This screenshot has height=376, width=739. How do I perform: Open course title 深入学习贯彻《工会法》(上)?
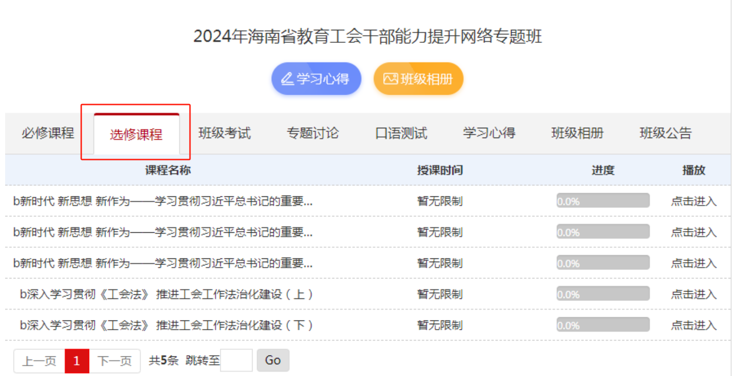(166, 294)
